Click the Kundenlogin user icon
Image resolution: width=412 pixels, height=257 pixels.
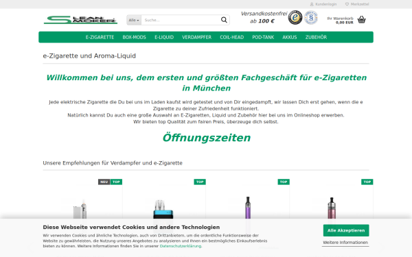[x=312, y=4]
